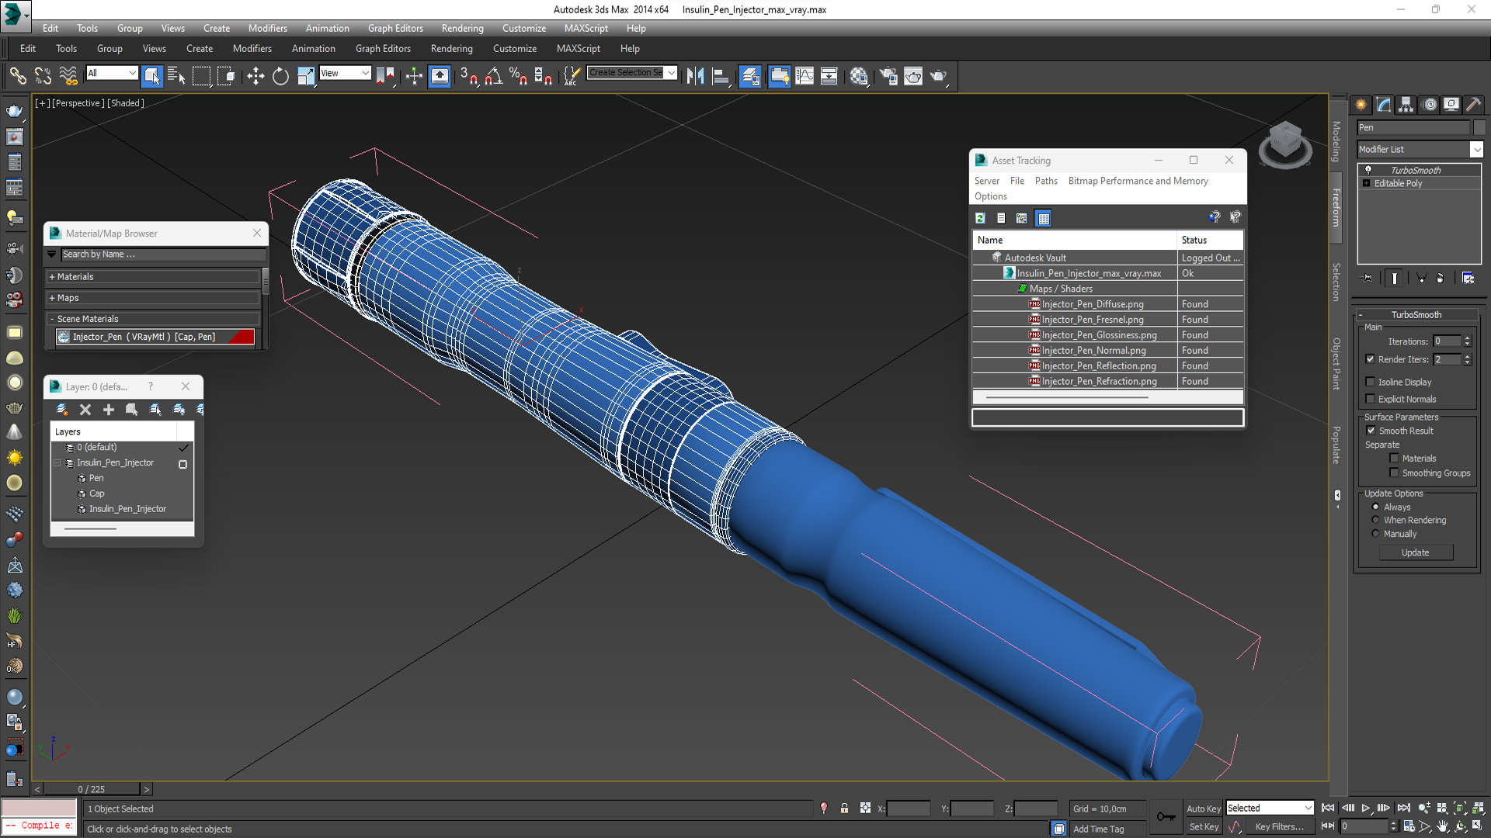This screenshot has height=838, width=1491.
Task: Toggle selection lock padlock icon
Action: (x=844, y=808)
